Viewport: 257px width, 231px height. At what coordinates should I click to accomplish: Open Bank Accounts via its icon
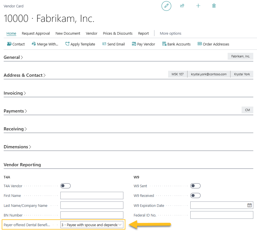click(164, 44)
